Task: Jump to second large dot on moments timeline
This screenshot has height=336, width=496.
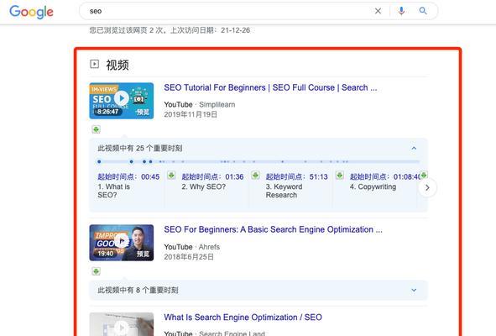Action: click(x=131, y=162)
